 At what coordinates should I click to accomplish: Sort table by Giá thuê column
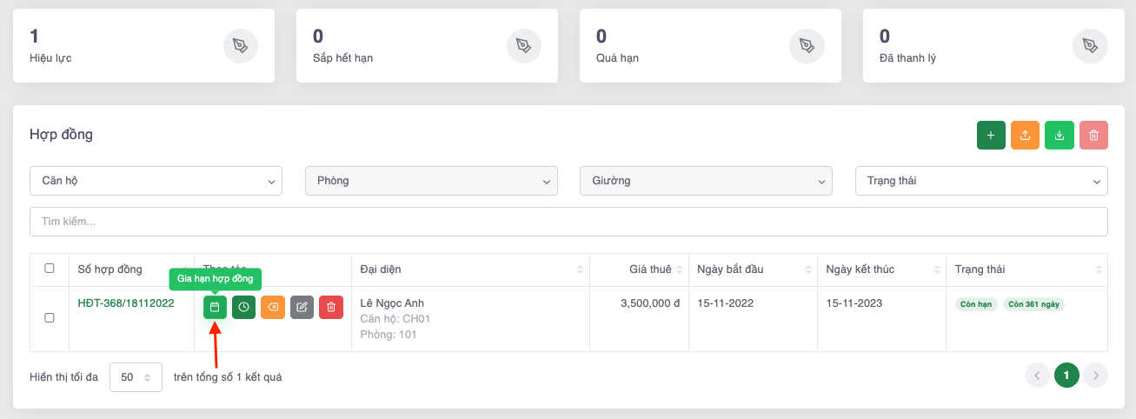(639, 269)
